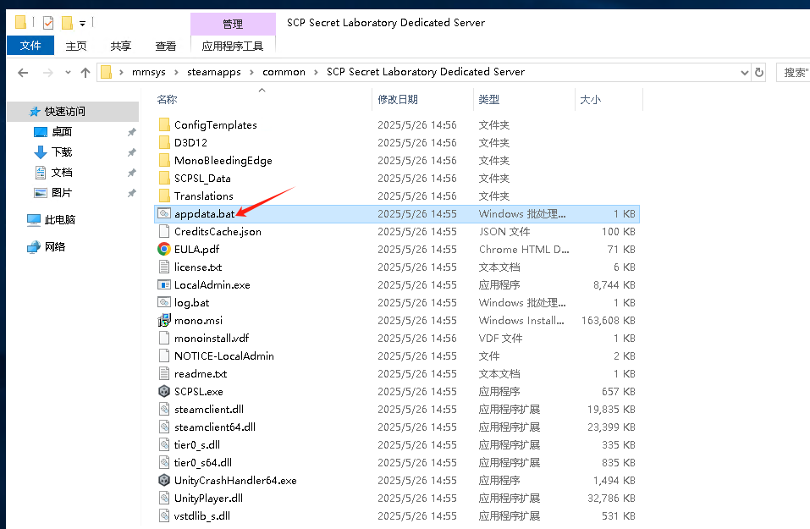Click the tier0_s.dll file icon
Screen dimensions: 810x529
tap(164, 445)
